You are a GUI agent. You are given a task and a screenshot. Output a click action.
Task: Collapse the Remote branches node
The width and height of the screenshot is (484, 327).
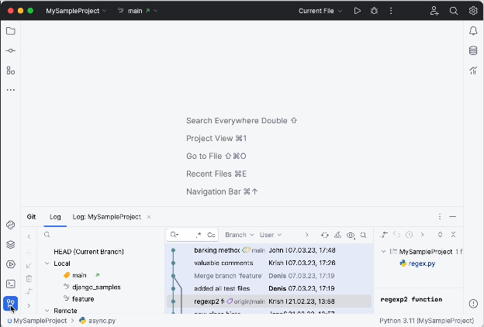(47, 311)
